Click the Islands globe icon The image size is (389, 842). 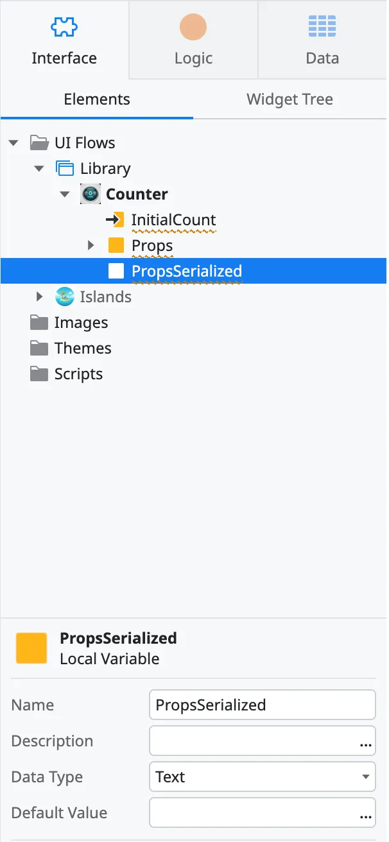click(65, 296)
